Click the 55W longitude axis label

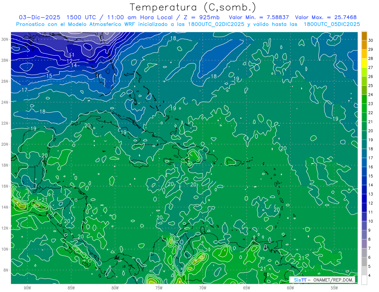click(334, 288)
